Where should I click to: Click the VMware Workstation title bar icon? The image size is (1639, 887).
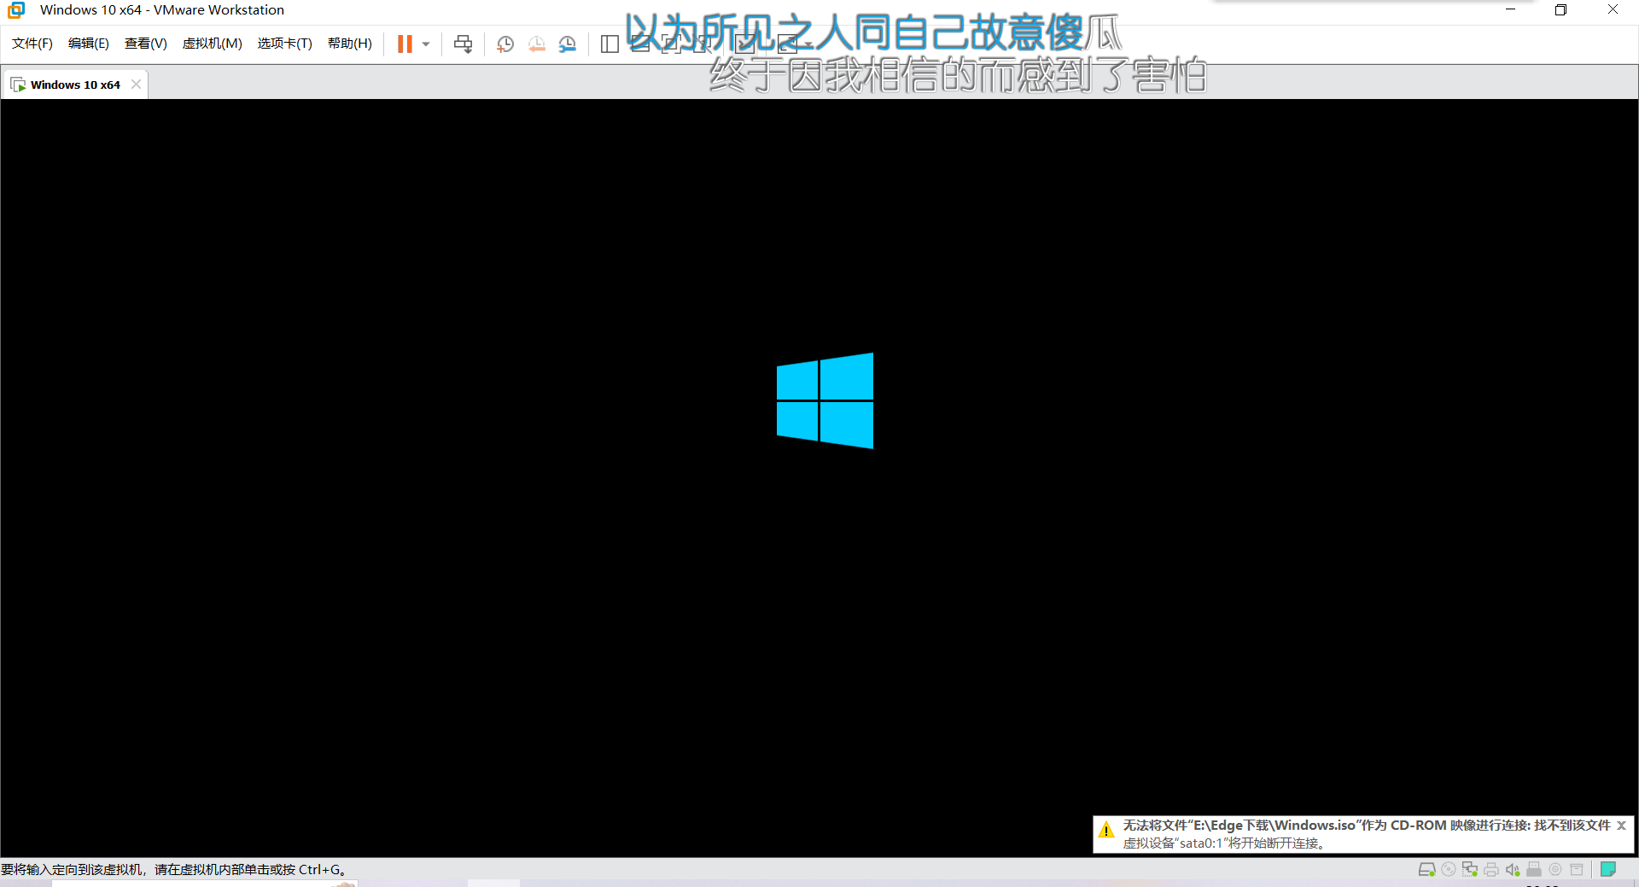[16, 10]
